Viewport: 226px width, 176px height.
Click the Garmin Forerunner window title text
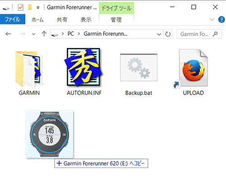[x=72, y=7]
